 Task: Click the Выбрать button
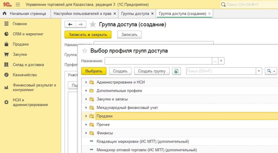point(94,71)
